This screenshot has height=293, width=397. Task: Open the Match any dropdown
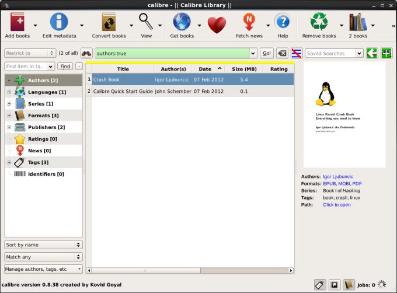coord(43,257)
